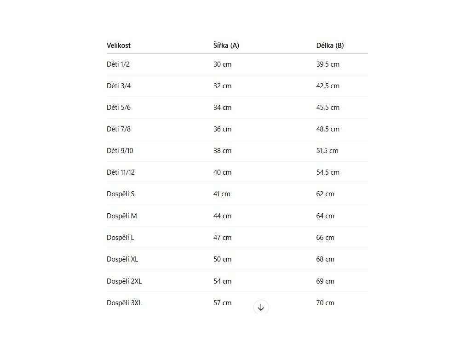The width and height of the screenshot is (471, 353).
Task: Click the scroll down arrow button
Action: tap(261, 307)
